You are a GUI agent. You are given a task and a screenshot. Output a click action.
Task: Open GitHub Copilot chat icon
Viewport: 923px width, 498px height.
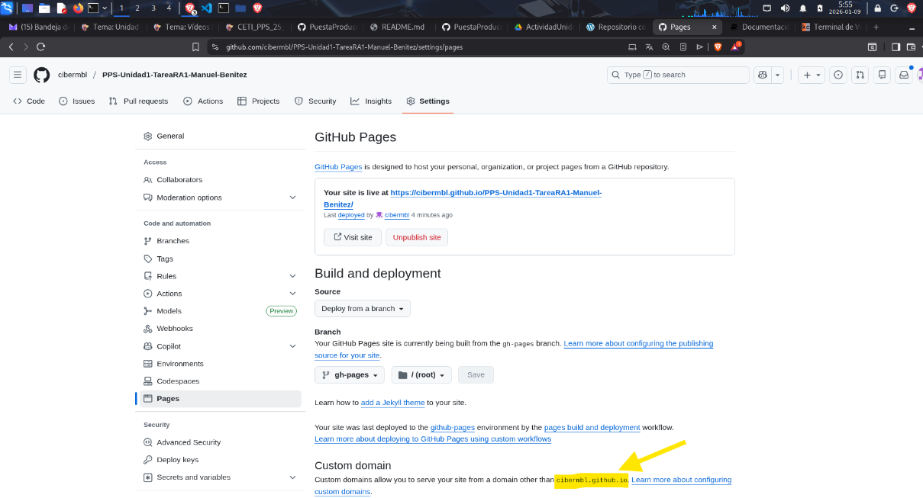click(762, 75)
